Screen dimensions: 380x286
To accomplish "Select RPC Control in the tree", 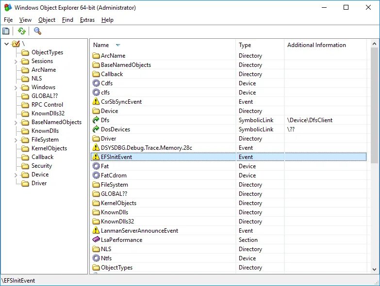I will pyautogui.click(x=47, y=105).
